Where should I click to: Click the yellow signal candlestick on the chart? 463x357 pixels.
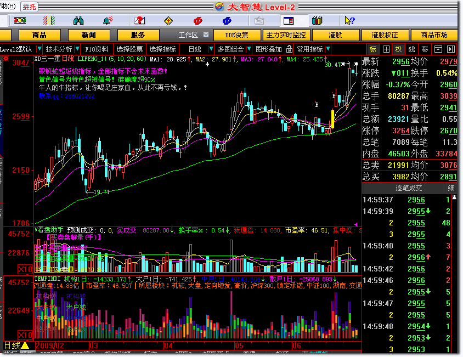[x=333, y=119]
